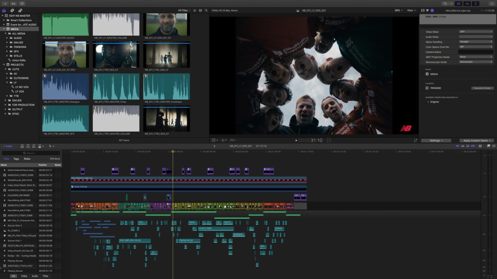This screenshot has height=279, width=497.
Task: Show Background Tasks checkmark icon
Action: 22,3
